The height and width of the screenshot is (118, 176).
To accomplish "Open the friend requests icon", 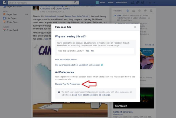I will 133,2.
